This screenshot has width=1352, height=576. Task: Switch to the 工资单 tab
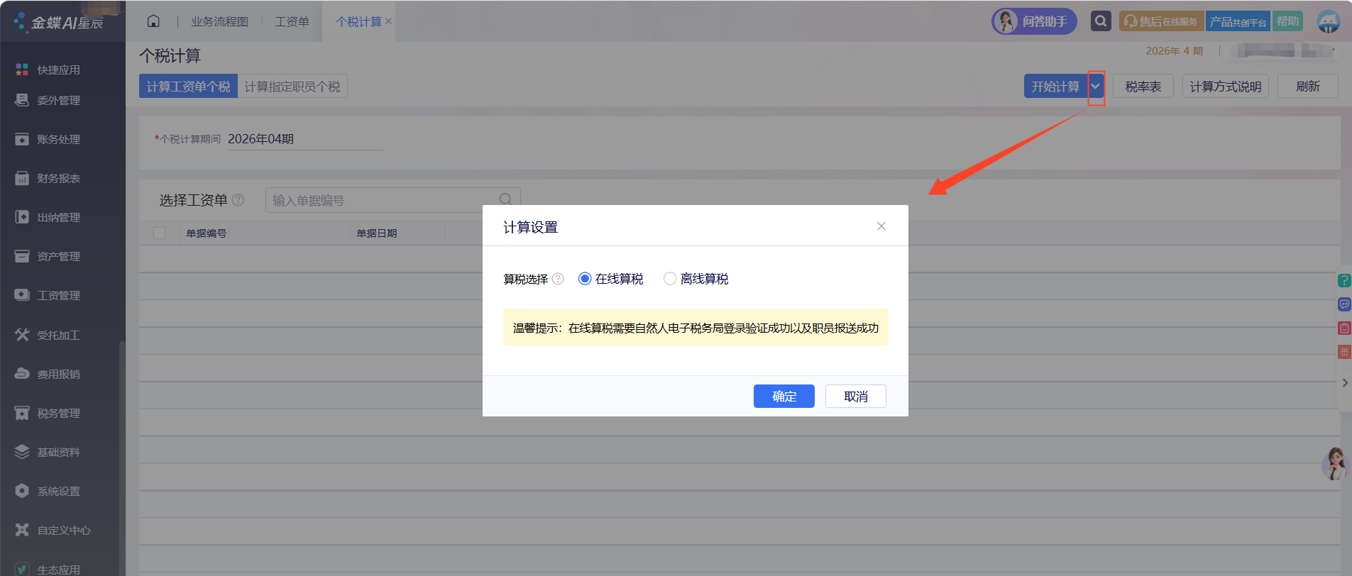tap(292, 21)
